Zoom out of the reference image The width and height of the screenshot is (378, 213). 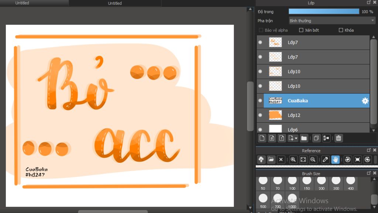[313, 160]
